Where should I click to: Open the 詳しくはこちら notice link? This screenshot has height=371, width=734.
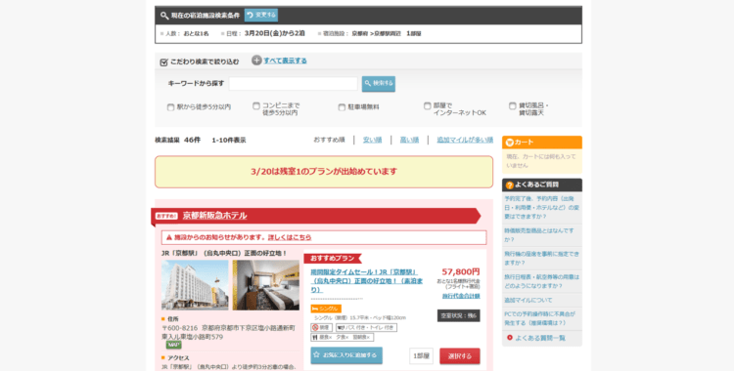click(290, 237)
